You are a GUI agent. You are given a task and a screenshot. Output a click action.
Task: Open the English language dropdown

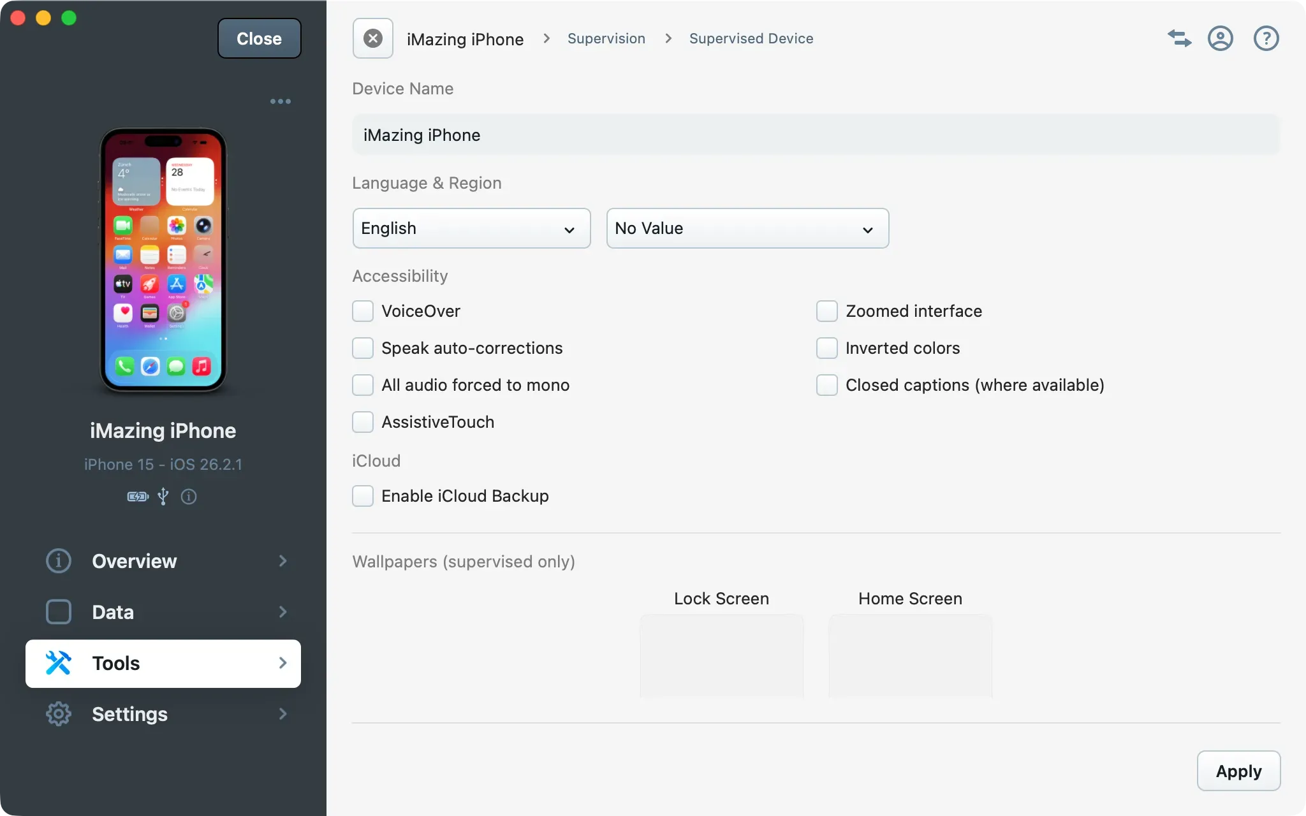point(471,228)
